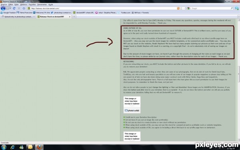Image resolution: width=240 pixels, height=150 pixels.
Task: Go back using the blue Back arrow
Action: pyautogui.click(x=3, y=8)
